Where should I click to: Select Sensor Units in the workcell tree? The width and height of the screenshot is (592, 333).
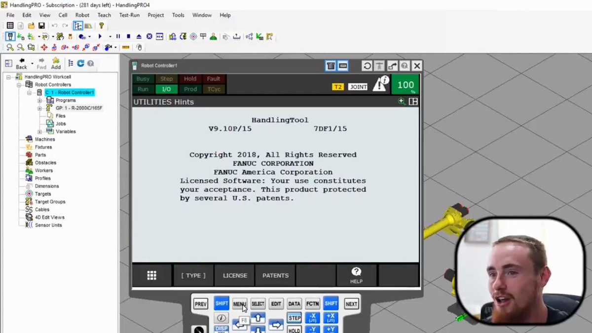coord(48,225)
